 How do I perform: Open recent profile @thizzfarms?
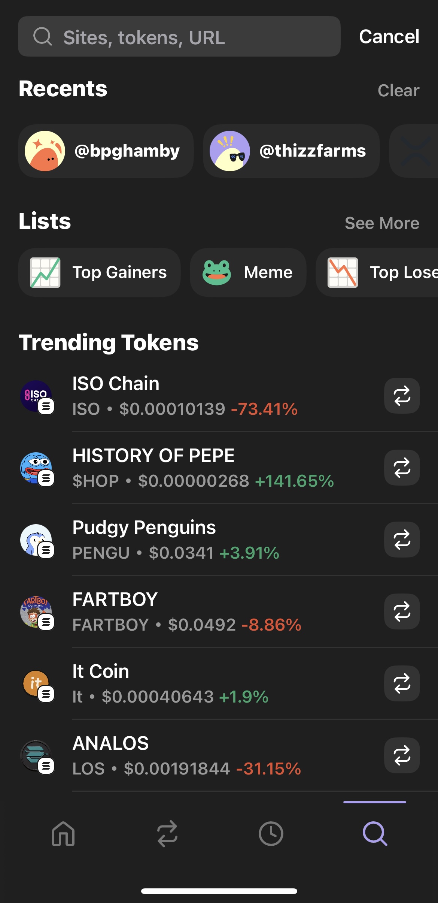291,151
